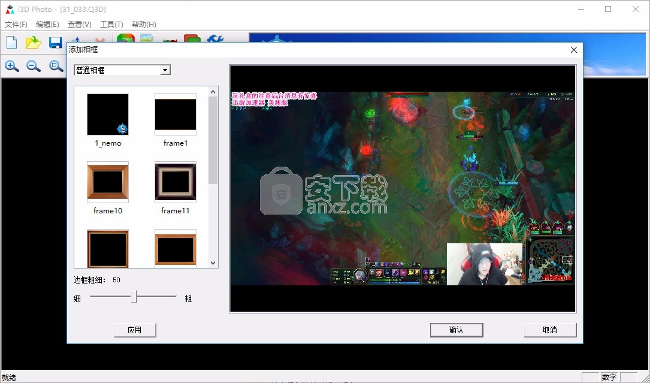Zoom in with the plus magnifier

click(x=11, y=66)
